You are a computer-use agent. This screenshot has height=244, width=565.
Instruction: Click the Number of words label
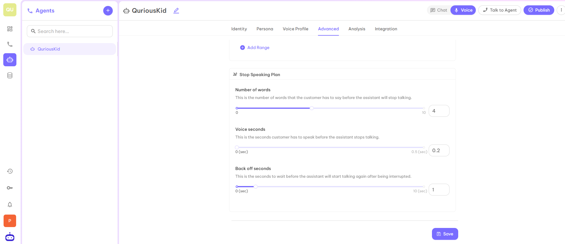coord(253,90)
